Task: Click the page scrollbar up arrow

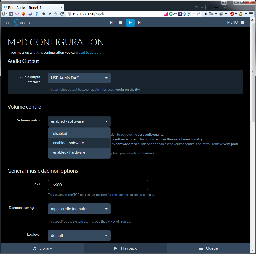Action: [x=252, y=20]
